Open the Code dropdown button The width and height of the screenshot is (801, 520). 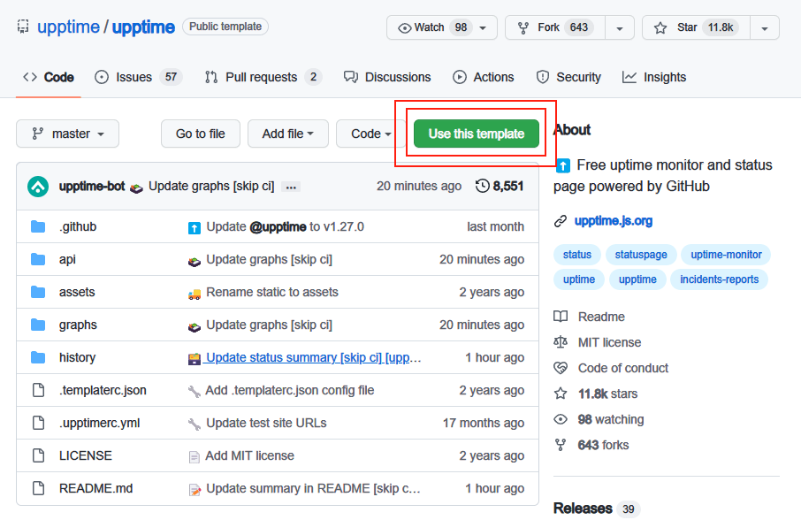(370, 134)
